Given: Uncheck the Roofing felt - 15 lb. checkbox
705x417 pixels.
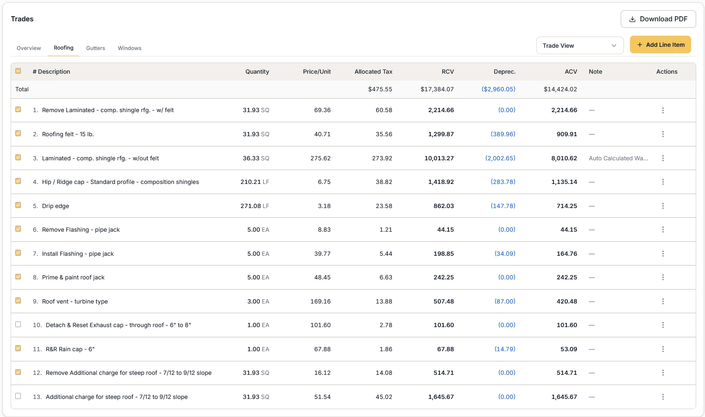Looking at the screenshot, I should pos(18,133).
